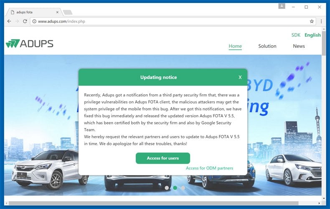Select the third carousel dot

[x=183, y=188]
